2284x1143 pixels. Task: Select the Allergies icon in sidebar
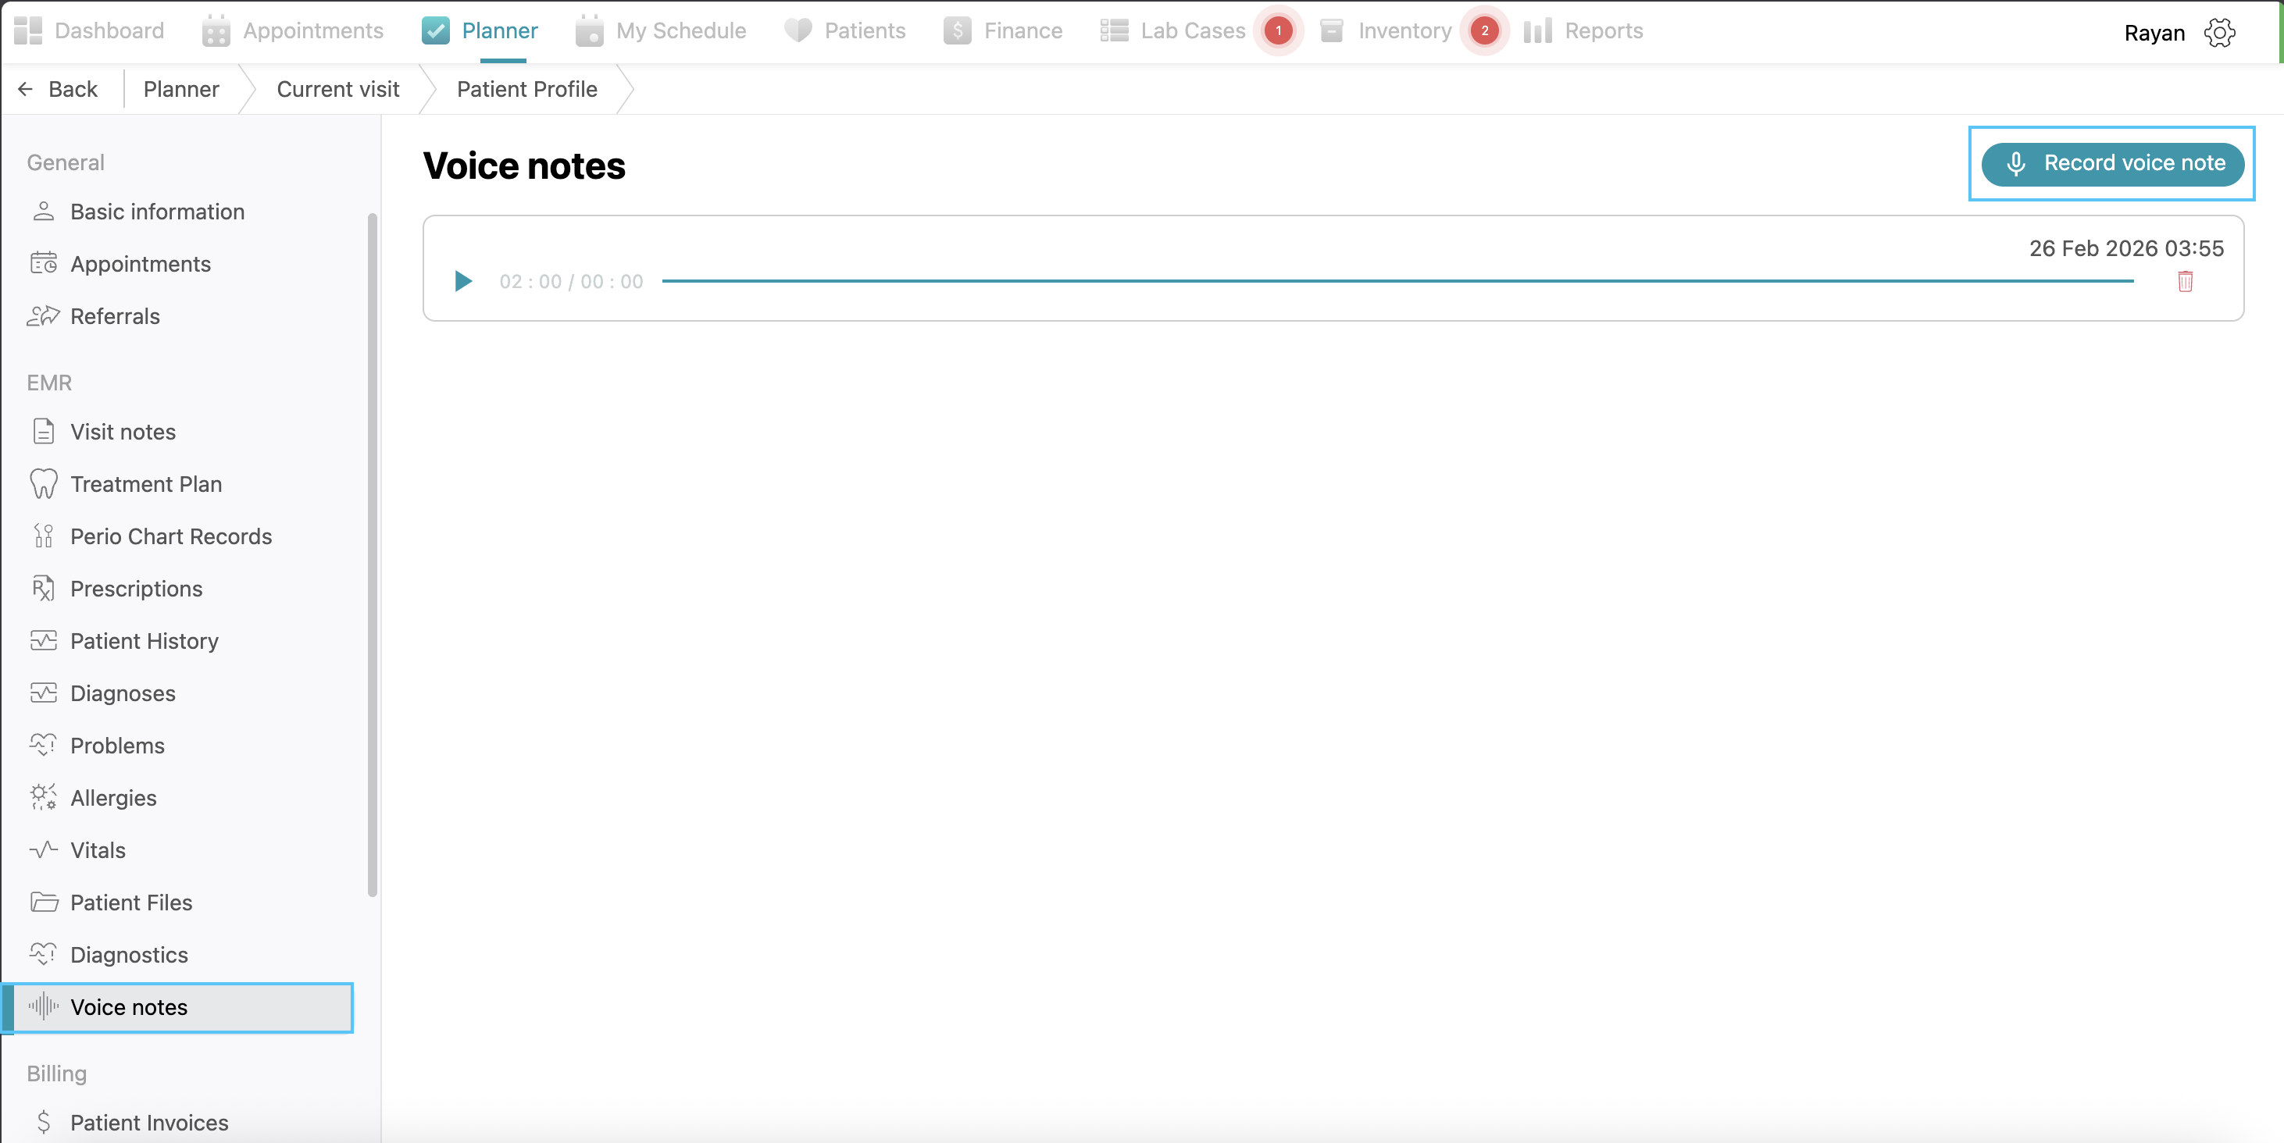[44, 797]
